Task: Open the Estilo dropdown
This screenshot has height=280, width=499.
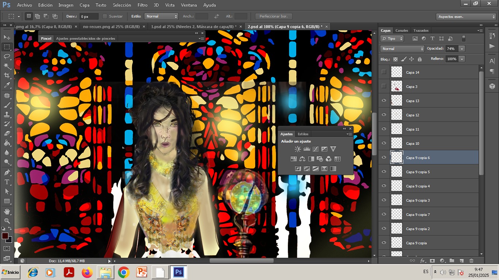Action: pyautogui.click(x=161, y=16)
